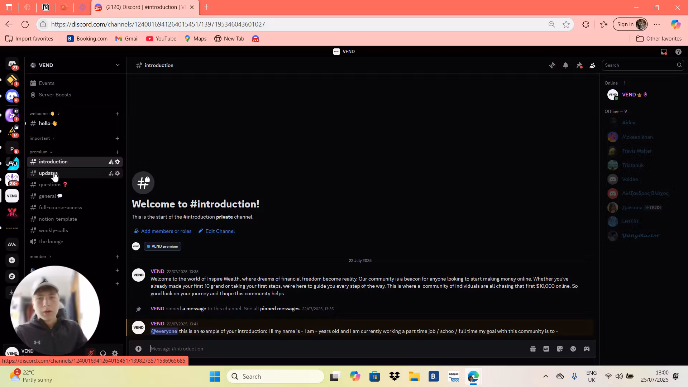Open user settings gear icon

[x=115, y=354]
